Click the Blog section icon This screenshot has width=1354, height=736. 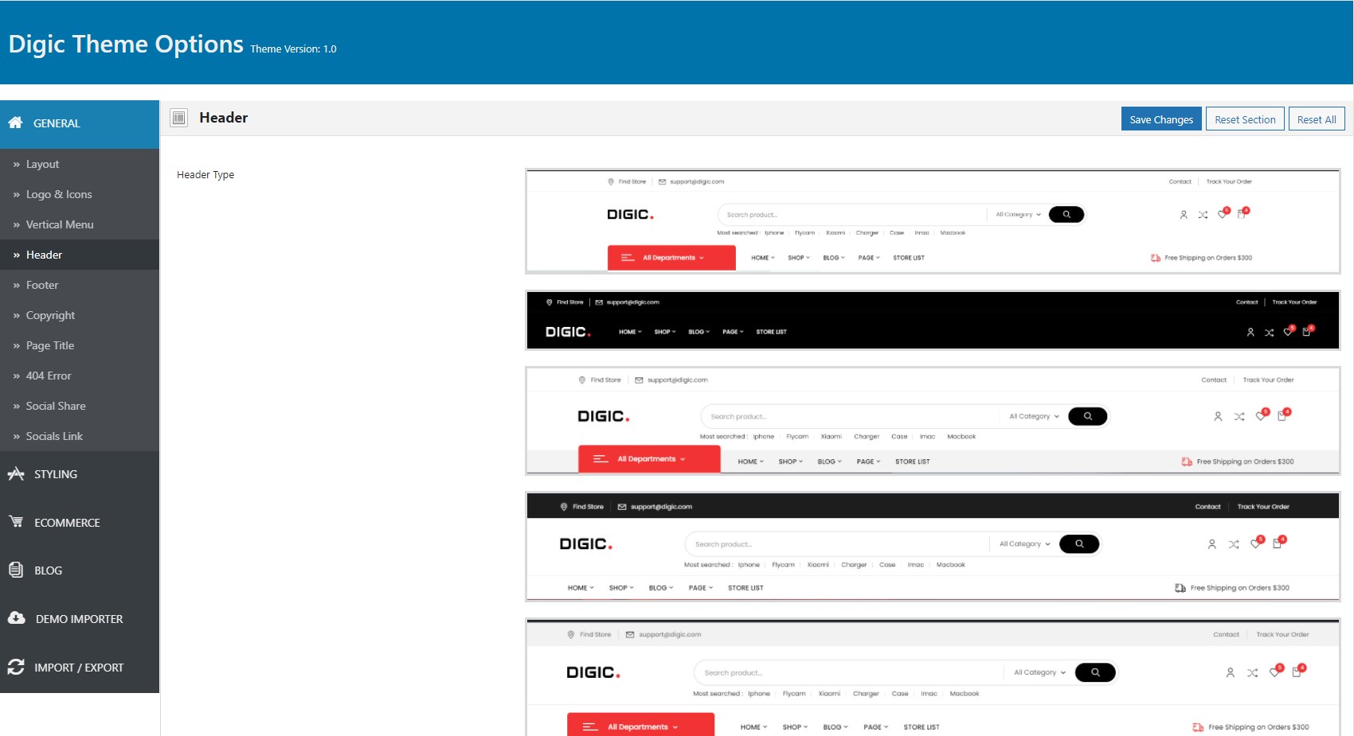point(16,570)
